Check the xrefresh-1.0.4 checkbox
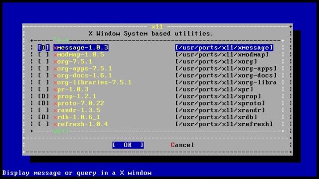319x179 pixels. click(43, 124)
